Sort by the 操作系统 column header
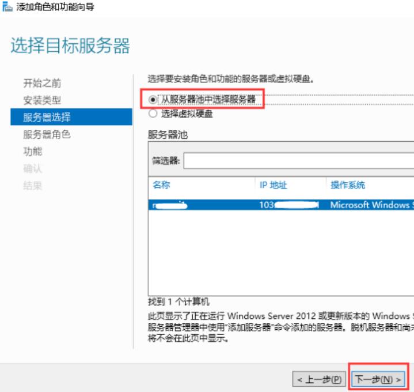This screenshot has height=392, width=414. [x=348, y=185]
